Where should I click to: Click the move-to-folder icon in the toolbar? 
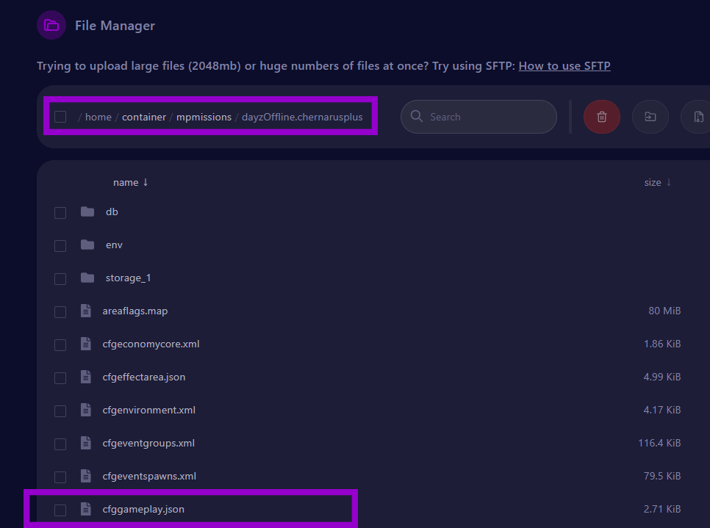[x=650, y=116]
